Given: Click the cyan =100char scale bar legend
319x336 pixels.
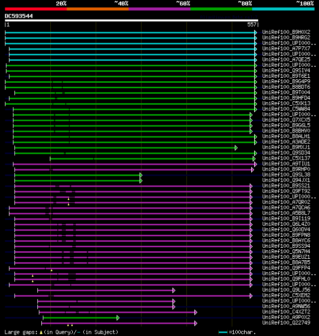Looking at the screenshot, I should coord(223,333).
